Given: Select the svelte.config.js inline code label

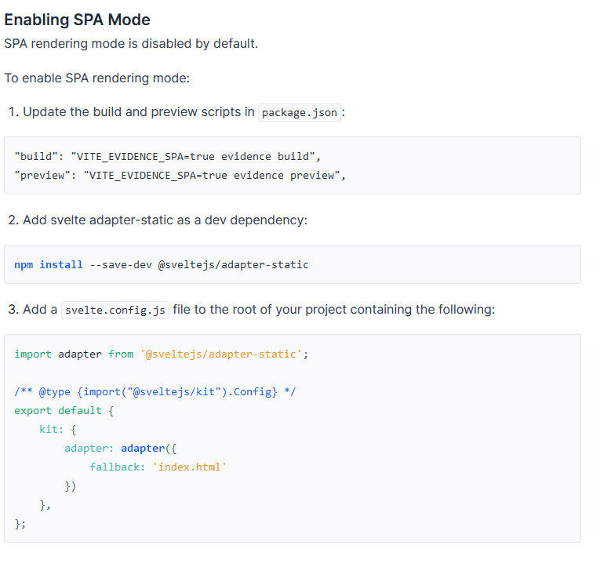Looking at the screenshot, I should pos(115,310).
